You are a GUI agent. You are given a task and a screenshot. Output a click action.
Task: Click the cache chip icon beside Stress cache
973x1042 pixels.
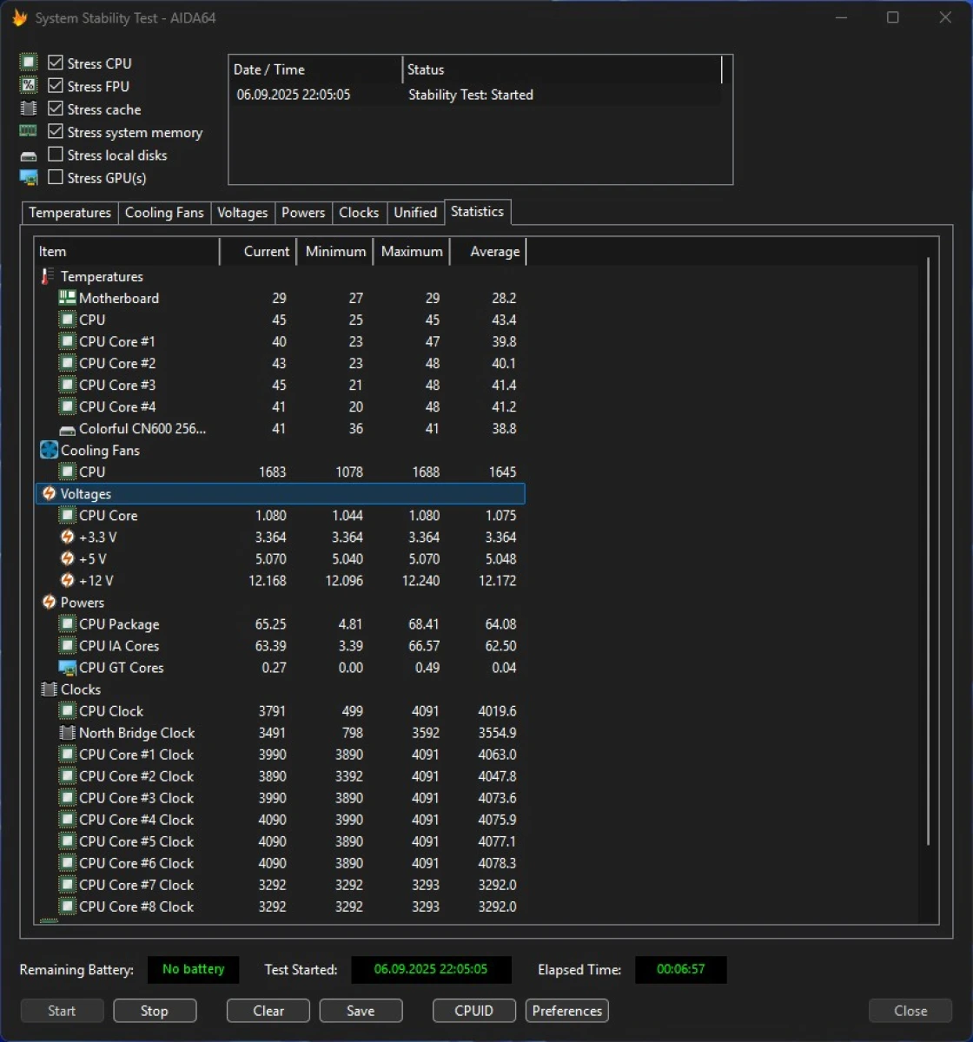[29, 109]
